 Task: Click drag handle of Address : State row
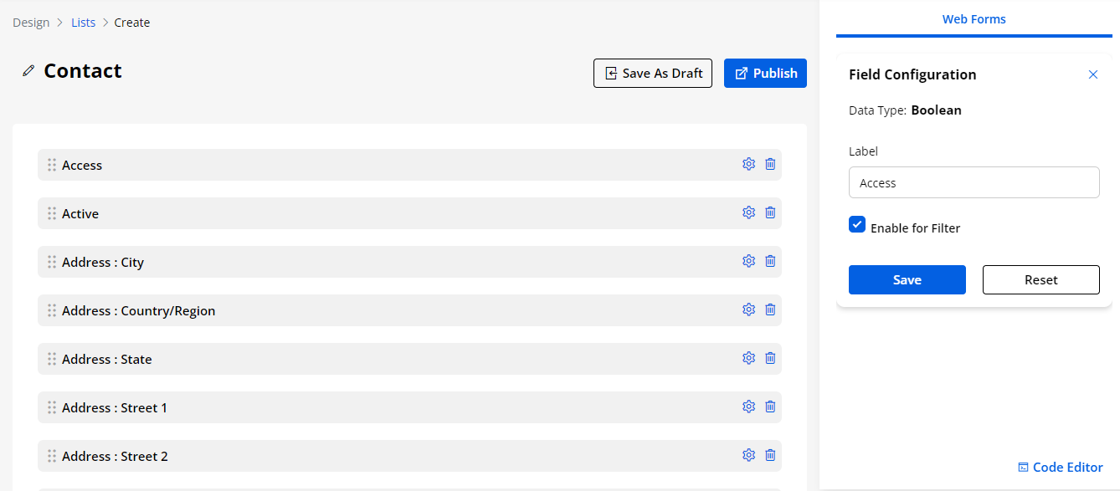pyautogui.click(x=52, y=359)
